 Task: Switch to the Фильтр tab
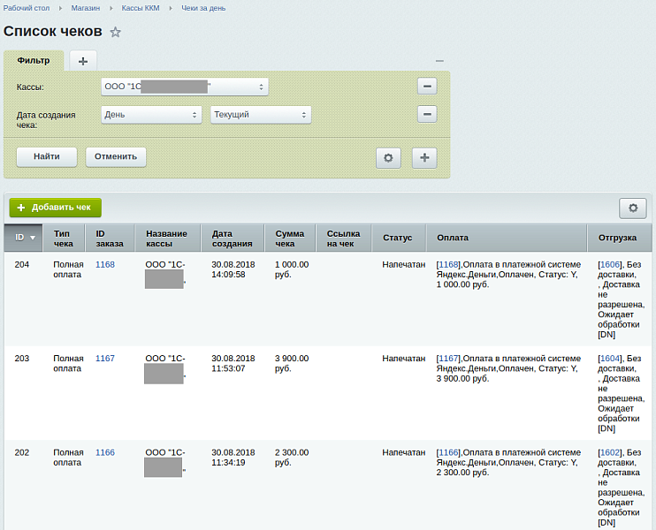(34, 61)
